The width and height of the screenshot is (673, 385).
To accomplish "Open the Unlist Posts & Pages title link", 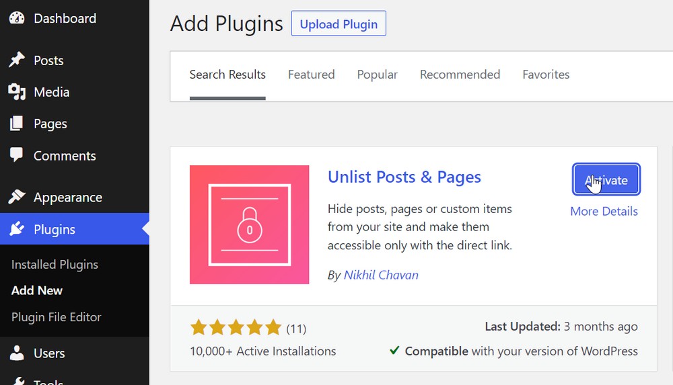I will pos(404,177).
